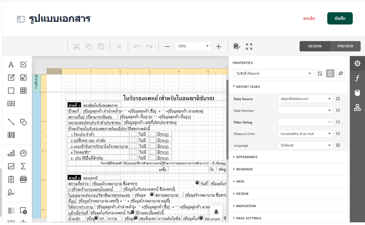365x225 pixels.
Task: Click the Redo arrow icon
Action: pyautogui.click(x=149, y=47)
